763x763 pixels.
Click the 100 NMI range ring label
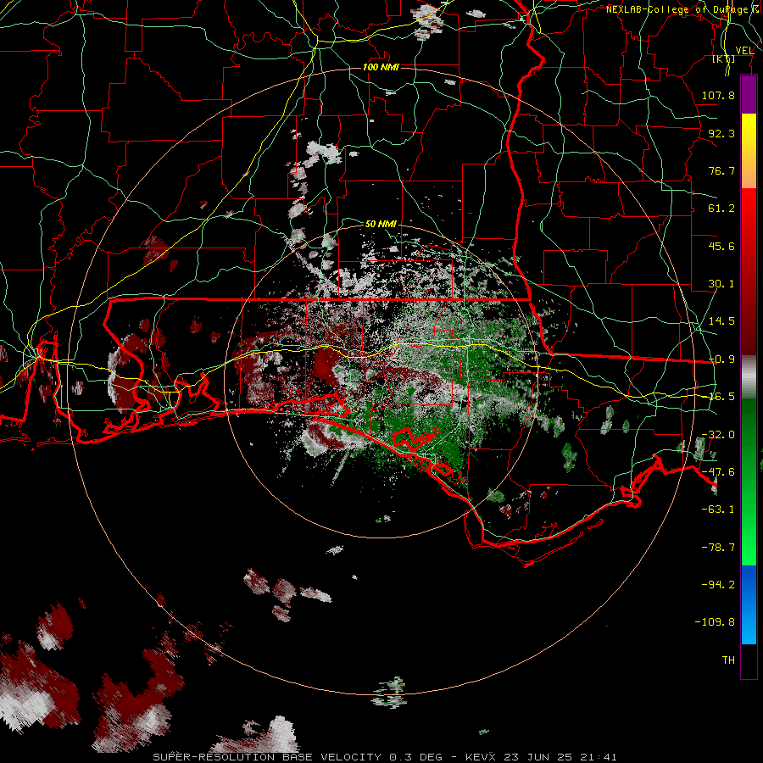pos(381,67)
